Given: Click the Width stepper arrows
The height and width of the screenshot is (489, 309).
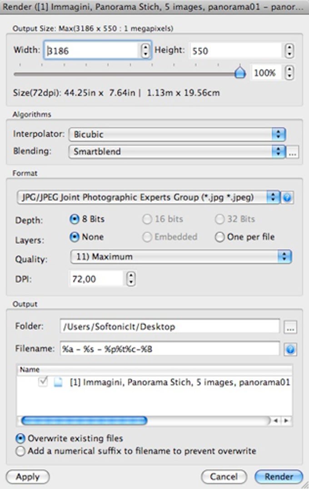Looking at the screenshot, I should pos(145,50).
